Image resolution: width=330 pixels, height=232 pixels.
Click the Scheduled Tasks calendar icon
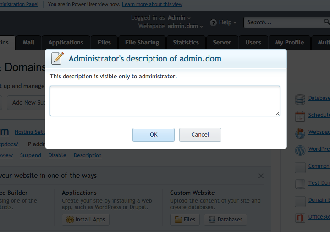[x=300, y=116]
